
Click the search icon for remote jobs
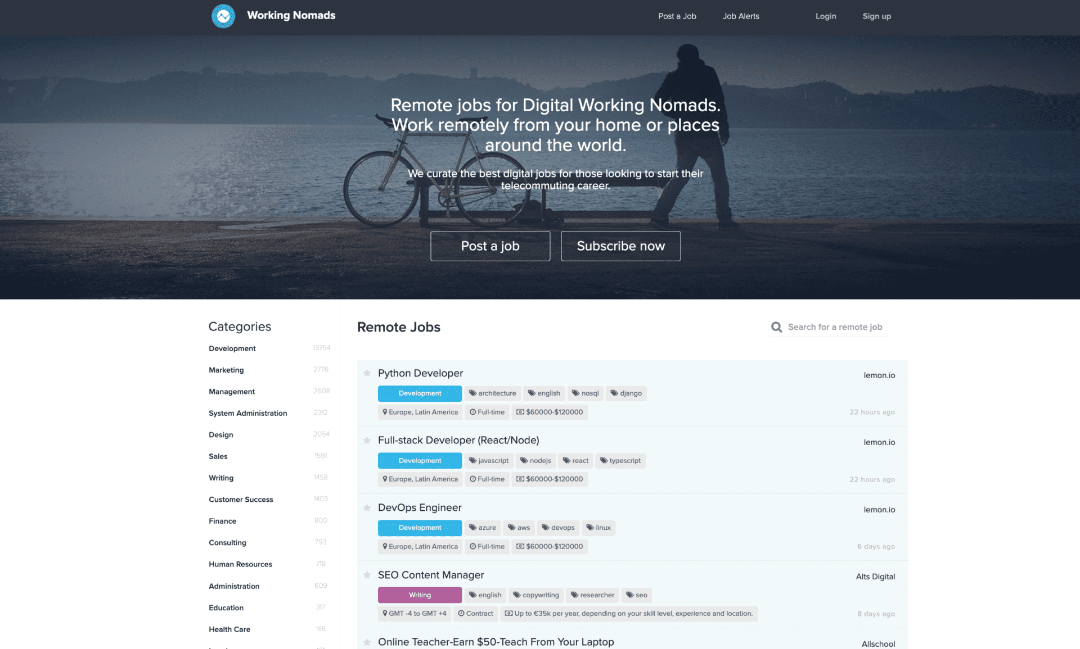pyautogui.click(x=777, y=327)
